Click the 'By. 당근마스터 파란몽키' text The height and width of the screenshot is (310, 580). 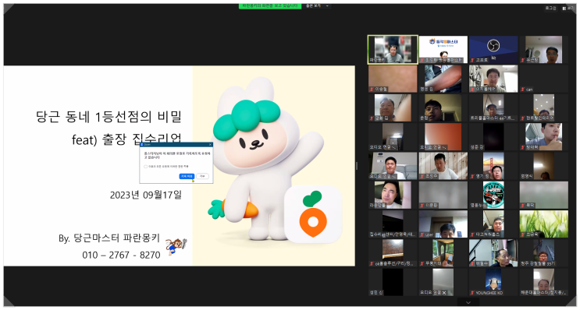pos(109,238)
